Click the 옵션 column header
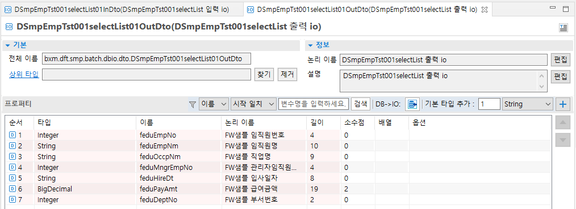Image resolution: width=576 pixels, height=209 pixels. 480,122
